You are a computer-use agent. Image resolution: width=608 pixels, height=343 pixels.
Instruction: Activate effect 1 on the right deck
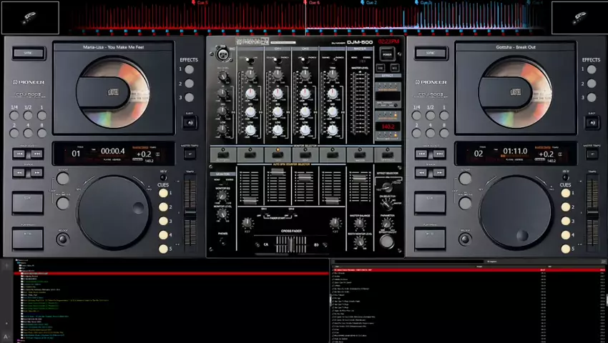coord(592,70)
